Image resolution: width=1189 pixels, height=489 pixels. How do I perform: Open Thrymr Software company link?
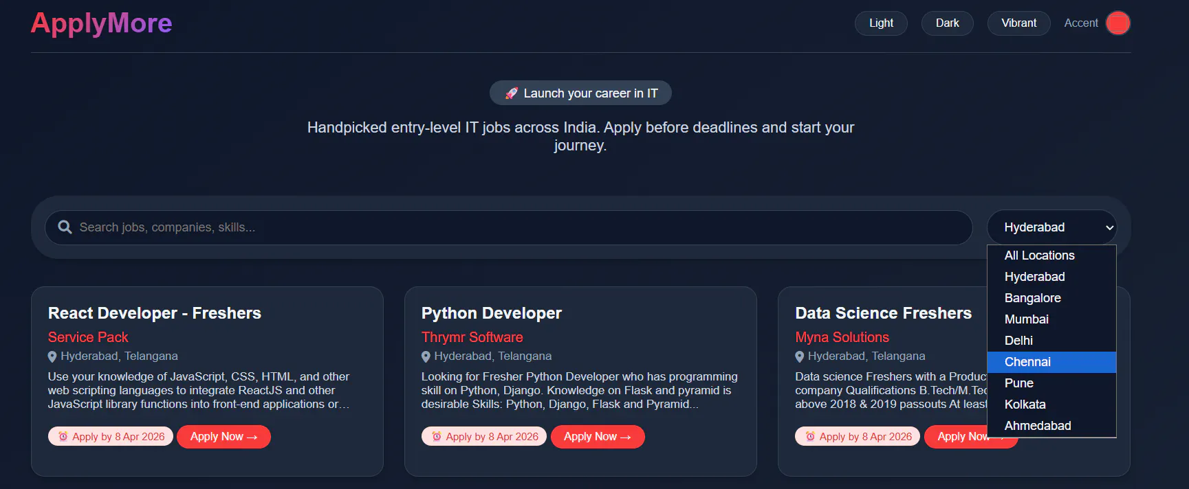tap(472, 337)
